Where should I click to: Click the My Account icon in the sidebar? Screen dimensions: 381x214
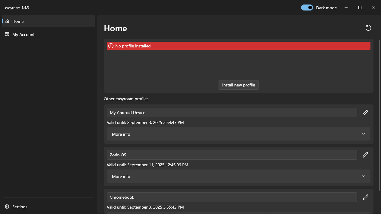[7, 34]
